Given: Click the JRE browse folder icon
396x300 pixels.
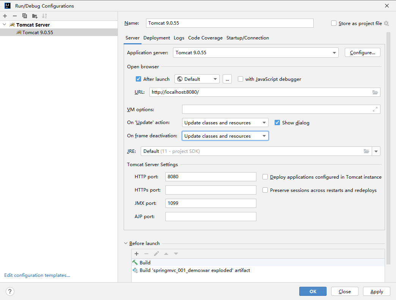Looking at the screenshot, I should (x=366, y=151).
